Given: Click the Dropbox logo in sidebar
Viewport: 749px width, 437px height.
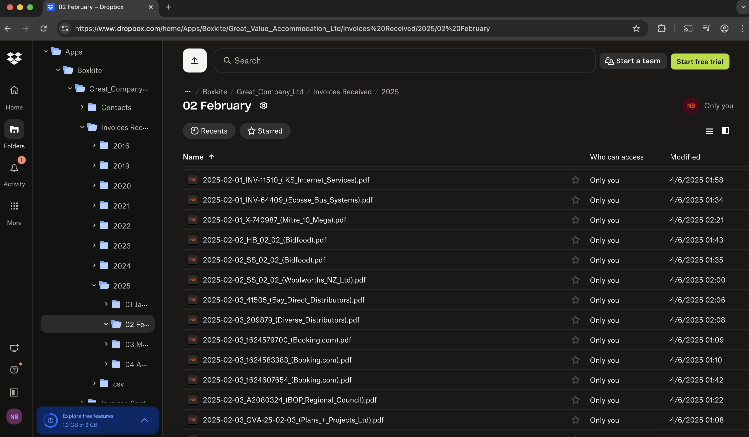Looking at the screenshot, I should [14, 58].
